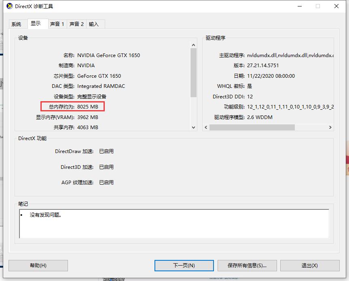Close the DirectX diagnostic window
The width and height of the screenshot is (349, 281).
click(x=336, y=6)
